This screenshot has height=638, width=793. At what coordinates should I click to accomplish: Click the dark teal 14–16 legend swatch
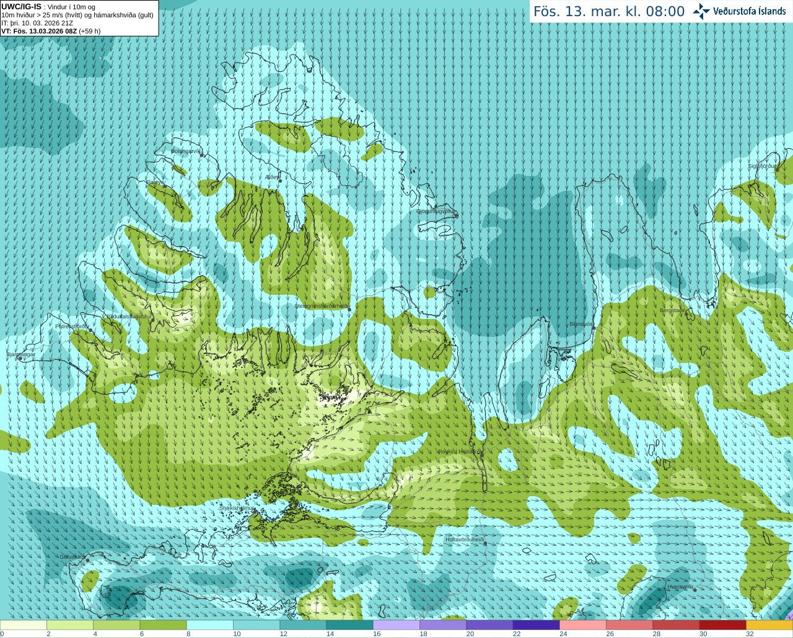point(349,625)
